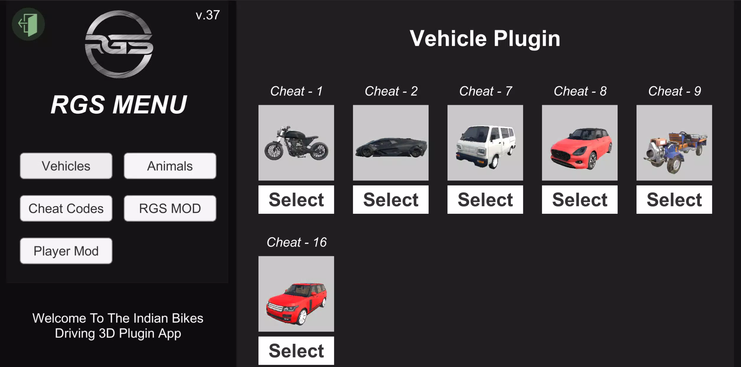This screenshot has height=367, width=741.
Task: Open the RGS MOD menu section
Action: (x=170, y=208)
